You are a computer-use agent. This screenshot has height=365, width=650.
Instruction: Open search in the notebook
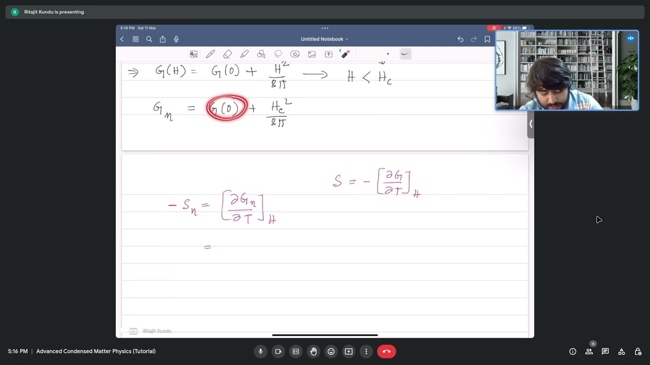pos(149,39)
